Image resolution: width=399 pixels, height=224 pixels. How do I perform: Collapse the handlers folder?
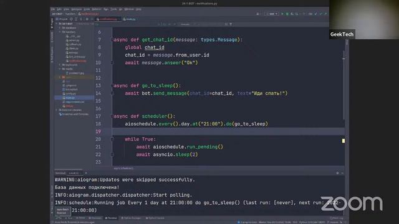(60, 32)
